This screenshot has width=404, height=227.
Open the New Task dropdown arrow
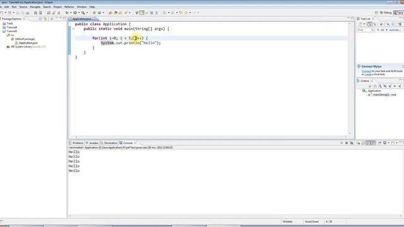tap(364, 24)
